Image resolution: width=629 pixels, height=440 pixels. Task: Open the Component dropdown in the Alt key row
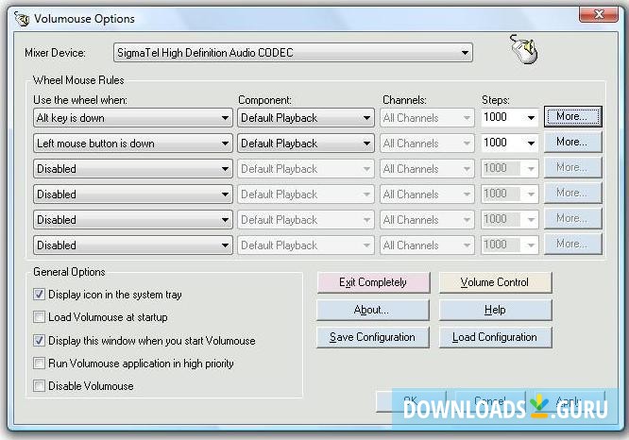pos(306,118)
